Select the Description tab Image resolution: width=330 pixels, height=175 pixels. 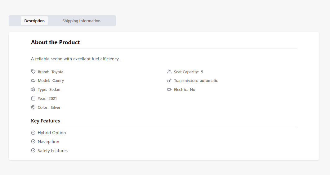click(x=34, y=21)
